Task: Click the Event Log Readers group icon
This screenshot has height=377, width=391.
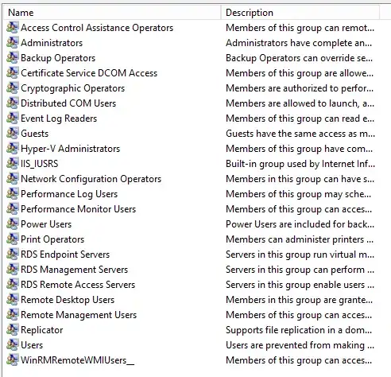Action: click(13, 119)
